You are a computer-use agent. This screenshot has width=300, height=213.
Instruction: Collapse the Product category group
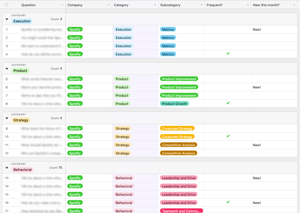point(7,69)
